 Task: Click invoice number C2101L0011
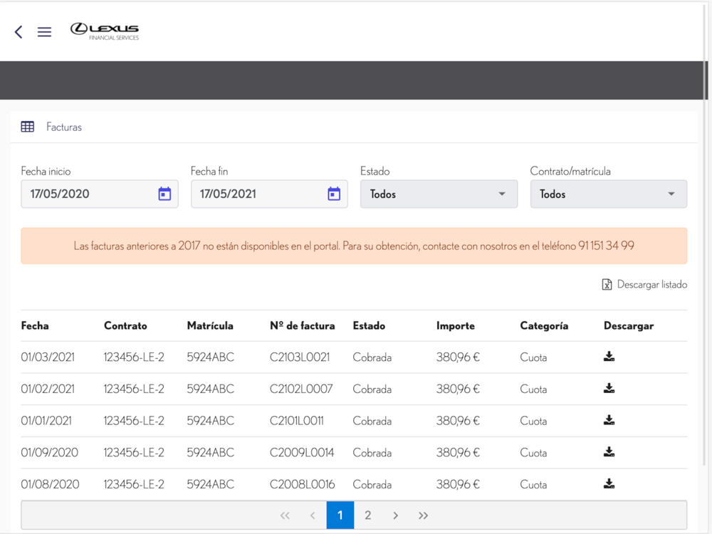[297, 421]
